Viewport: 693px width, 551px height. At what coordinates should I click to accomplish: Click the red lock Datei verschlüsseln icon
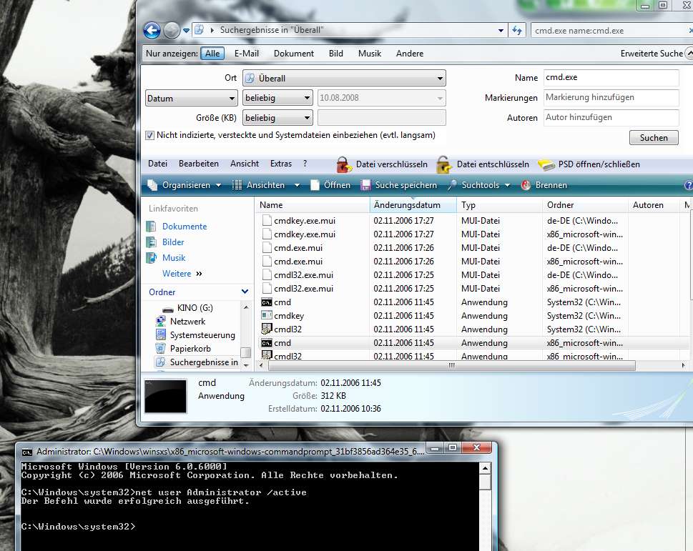point(343,164)
